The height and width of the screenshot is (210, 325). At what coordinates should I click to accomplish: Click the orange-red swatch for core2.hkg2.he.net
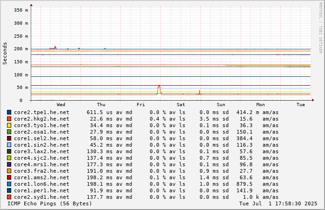[x=9, y=119]
